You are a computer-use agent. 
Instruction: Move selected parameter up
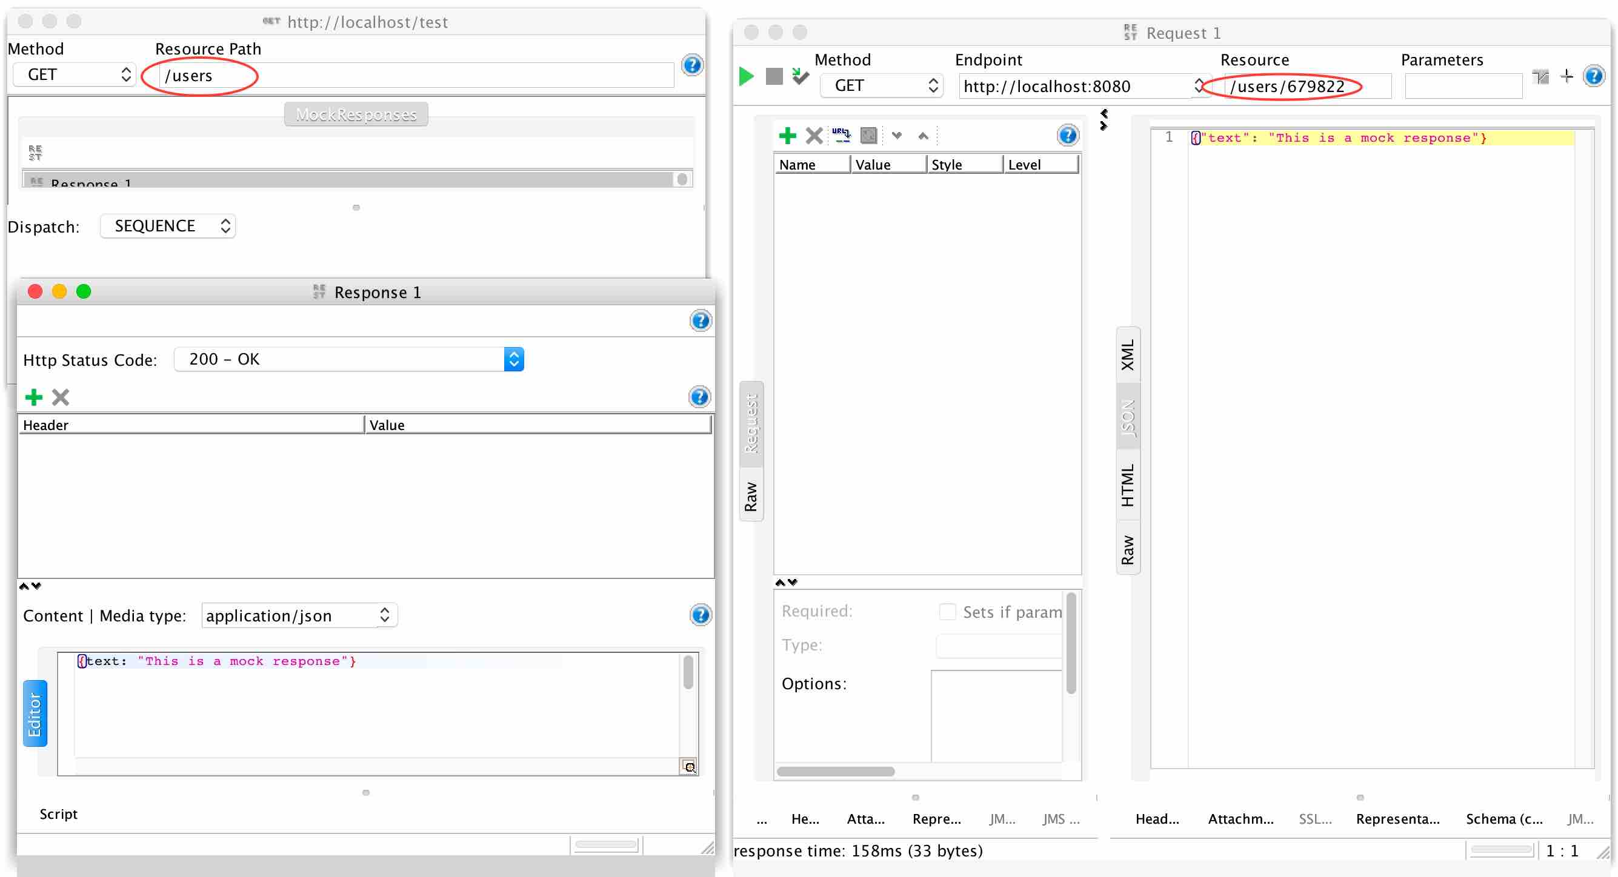923,136
